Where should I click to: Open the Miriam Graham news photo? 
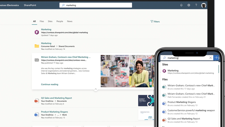point(127,71)
